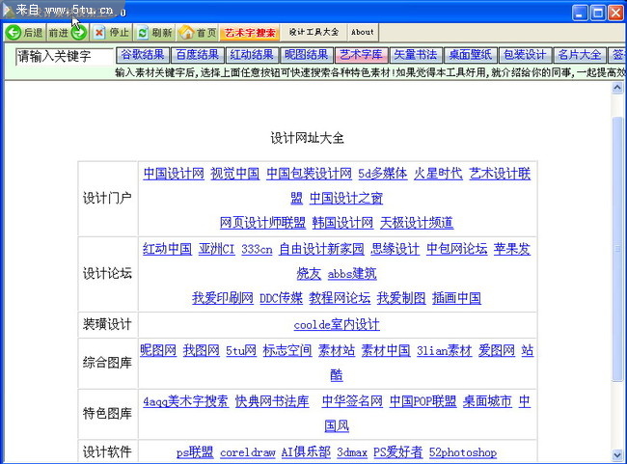Screen dimensions: 627x464
Task: Open the 红动中国 forum link
Action: [167, 249]
